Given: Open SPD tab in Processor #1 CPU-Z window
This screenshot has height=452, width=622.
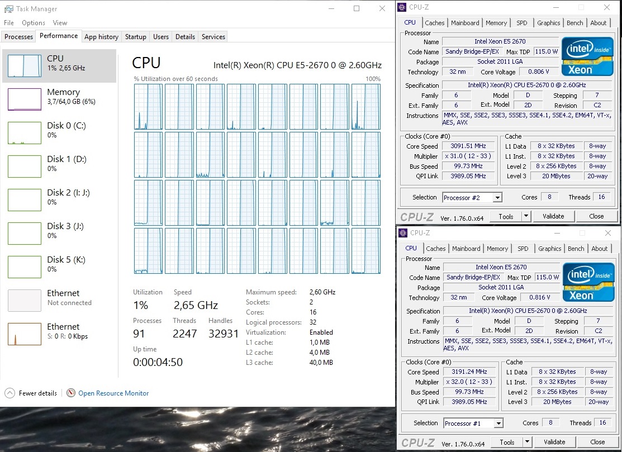Looking at the screenshot, I should coord(523,249).
